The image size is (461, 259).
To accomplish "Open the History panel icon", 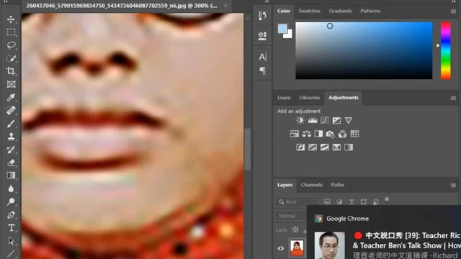I will [262, 16].
